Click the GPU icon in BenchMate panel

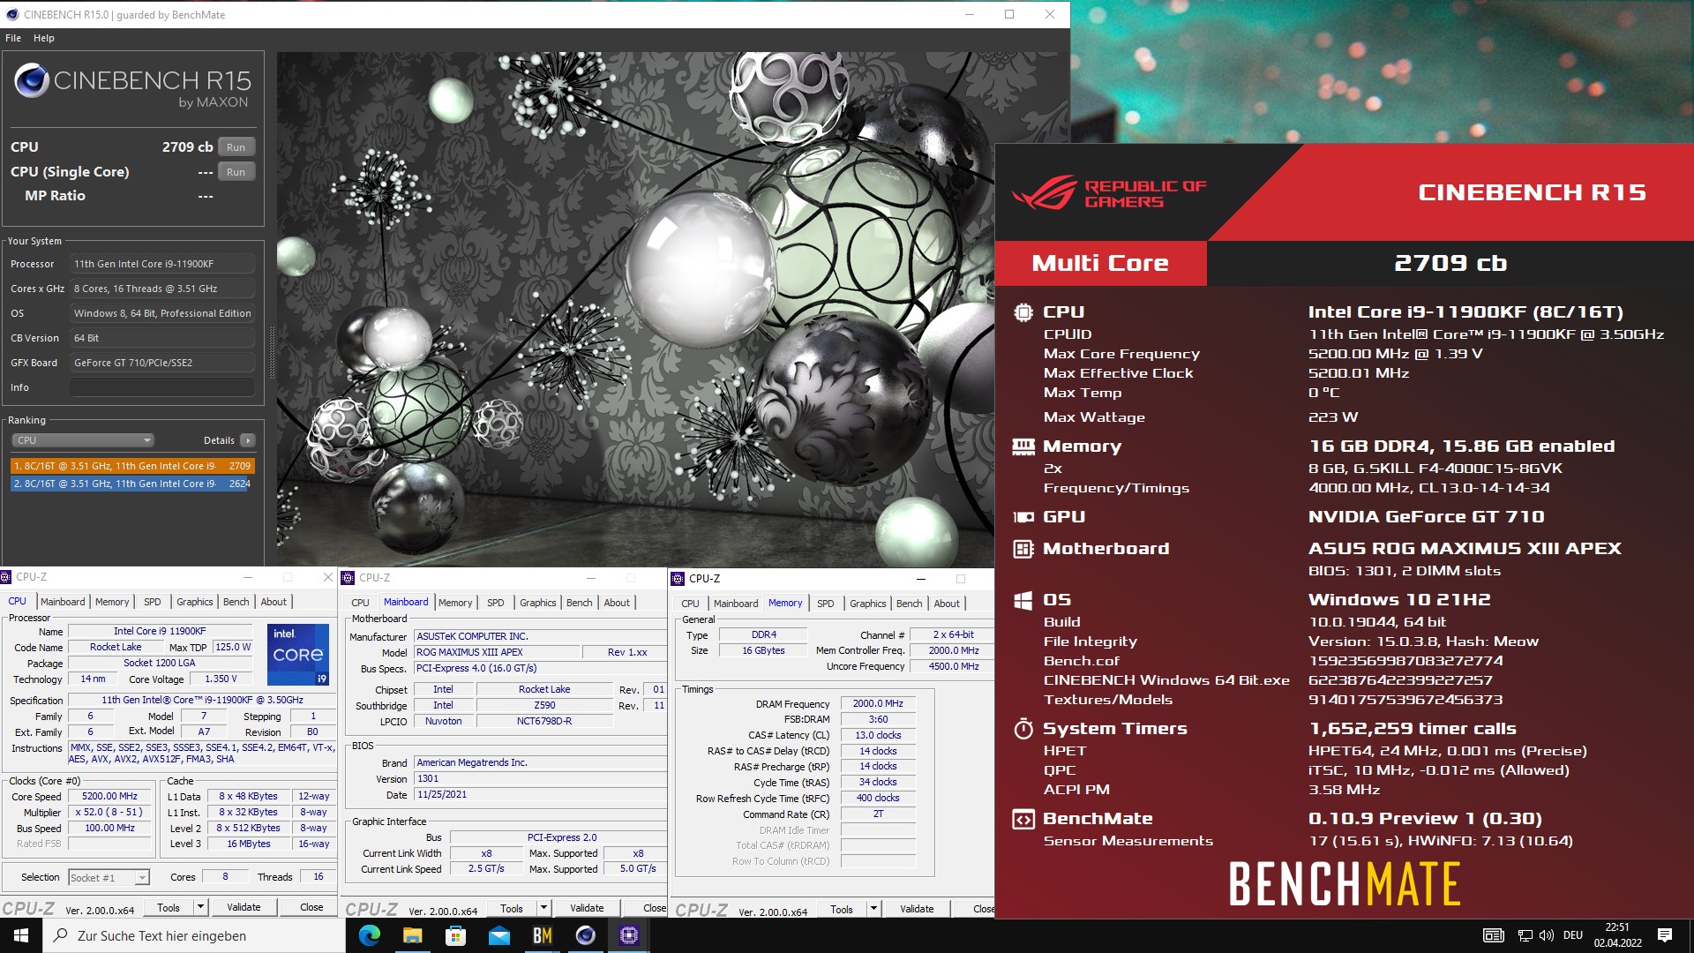pos(1023,517)
